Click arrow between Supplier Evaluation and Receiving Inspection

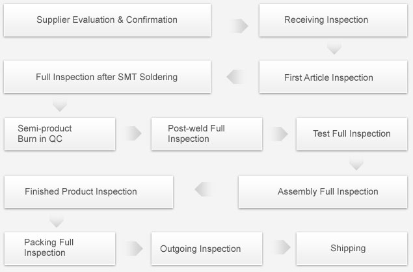pyautogui.click(x=240, y=26)
